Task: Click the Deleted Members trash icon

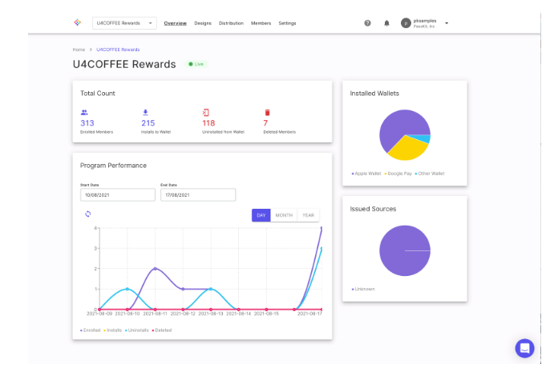Action: coord(267,112)
